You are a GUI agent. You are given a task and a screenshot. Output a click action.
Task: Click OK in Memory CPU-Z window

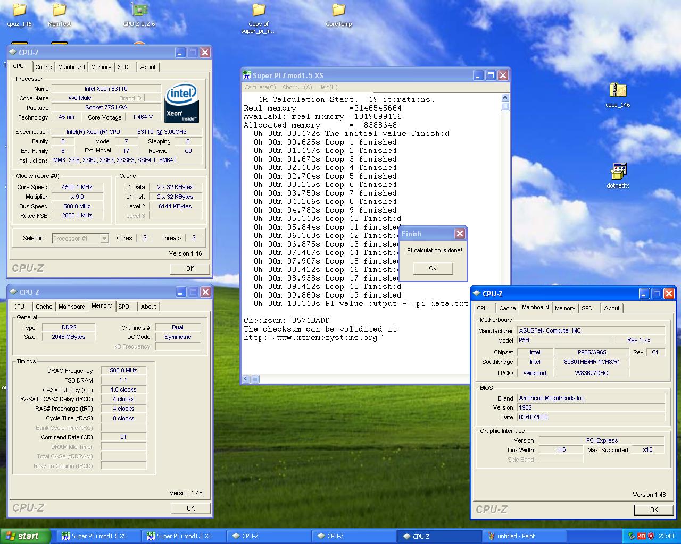pos(190,508)
